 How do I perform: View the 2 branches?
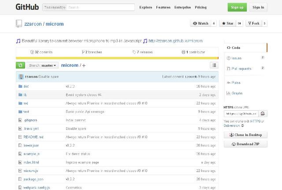(92, 52)
